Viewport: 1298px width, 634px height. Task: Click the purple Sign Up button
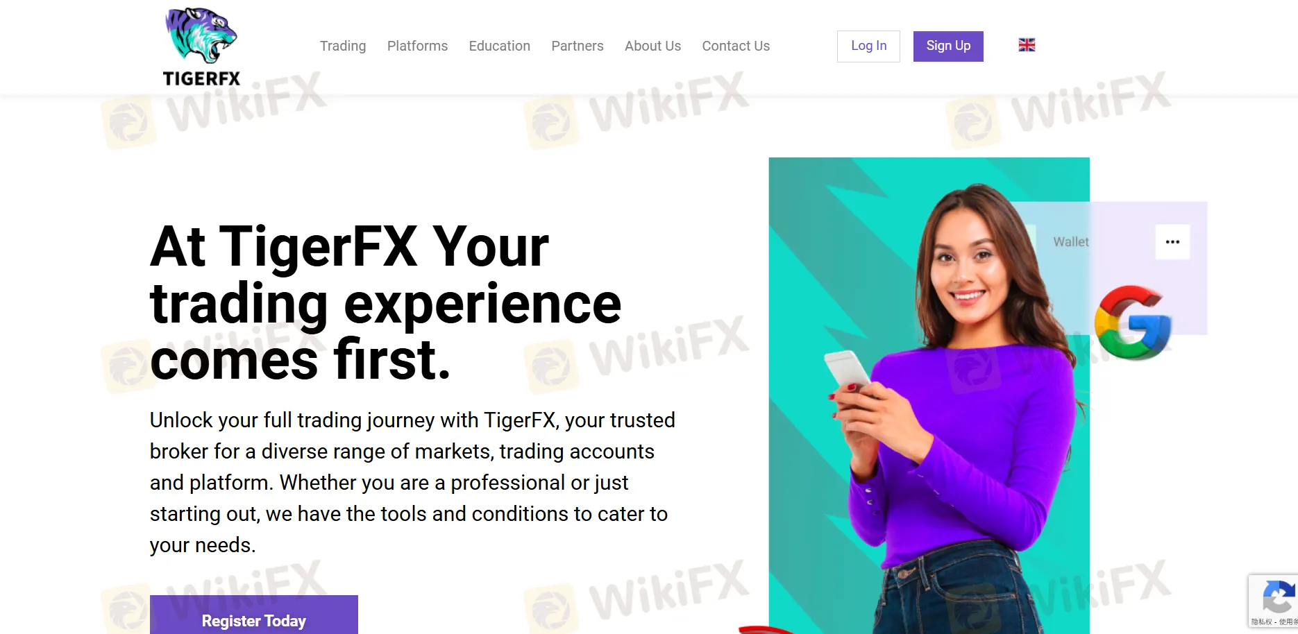tap(948, 46)
